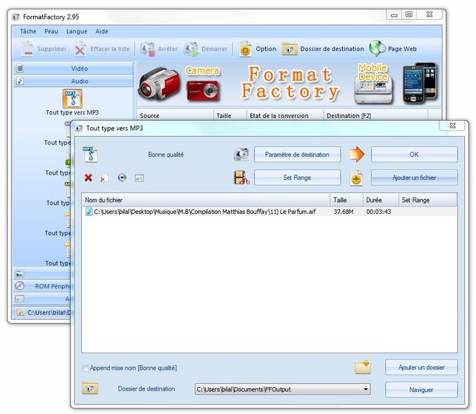Click the Démarrer toolbar button
The height and width of the screenshot is (414, 476).
pos(205,49)
